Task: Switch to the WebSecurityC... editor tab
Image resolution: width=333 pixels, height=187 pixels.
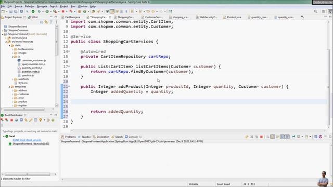Action: tap(207, 17)
